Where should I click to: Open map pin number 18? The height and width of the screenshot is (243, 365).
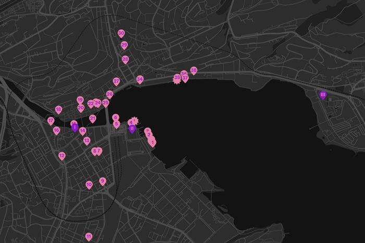point(58,110)
